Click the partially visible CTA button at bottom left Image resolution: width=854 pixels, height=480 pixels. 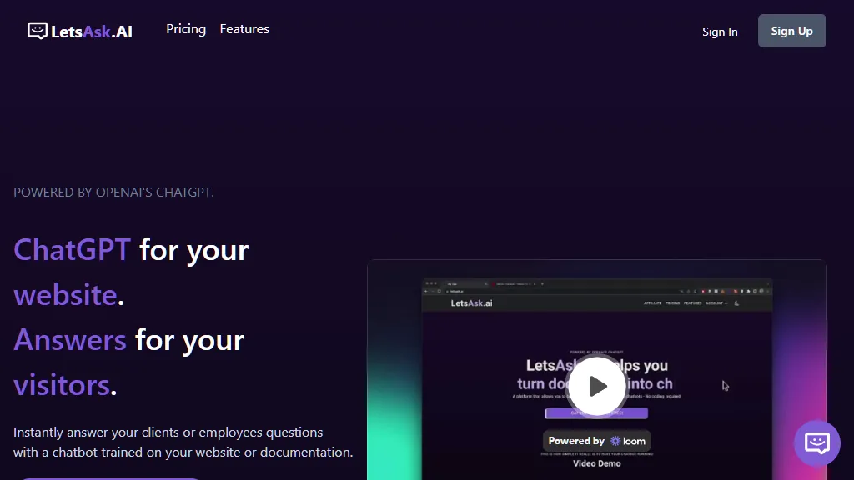tap(108, 478)
